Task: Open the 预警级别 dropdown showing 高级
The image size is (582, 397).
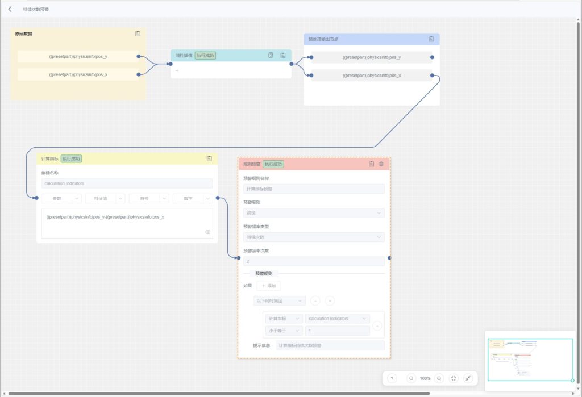Action: point(314,213)
